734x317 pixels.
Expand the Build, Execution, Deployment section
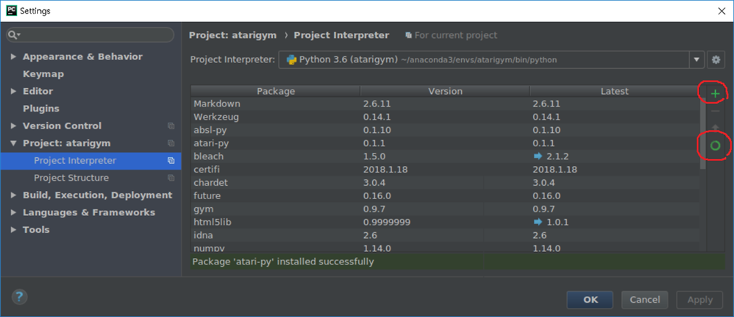pyautogui.click(x=14, y=195)
